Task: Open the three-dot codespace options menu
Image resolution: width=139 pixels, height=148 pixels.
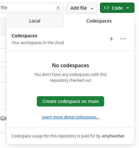Action: point(123,39)
